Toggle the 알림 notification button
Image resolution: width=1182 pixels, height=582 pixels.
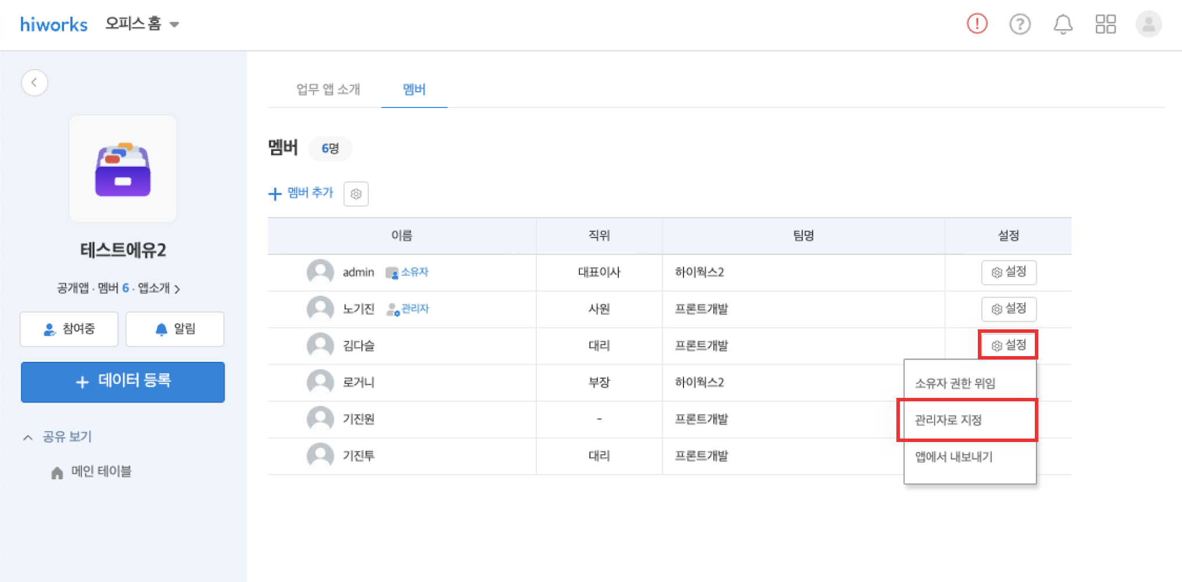coord(175,329)
